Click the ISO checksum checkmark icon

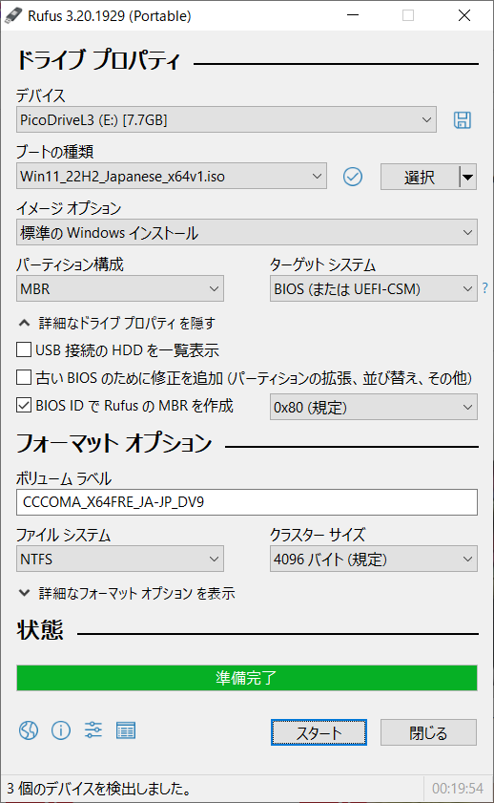[352, 177]
